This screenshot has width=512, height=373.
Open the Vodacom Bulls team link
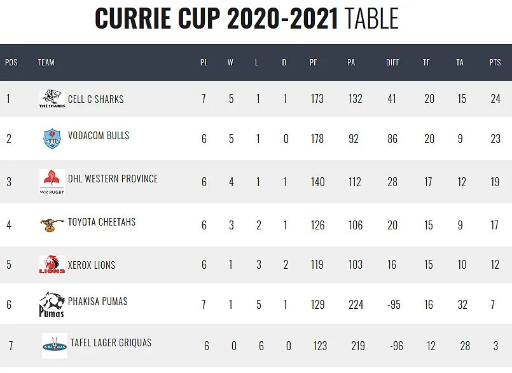(x=99, y=135)
